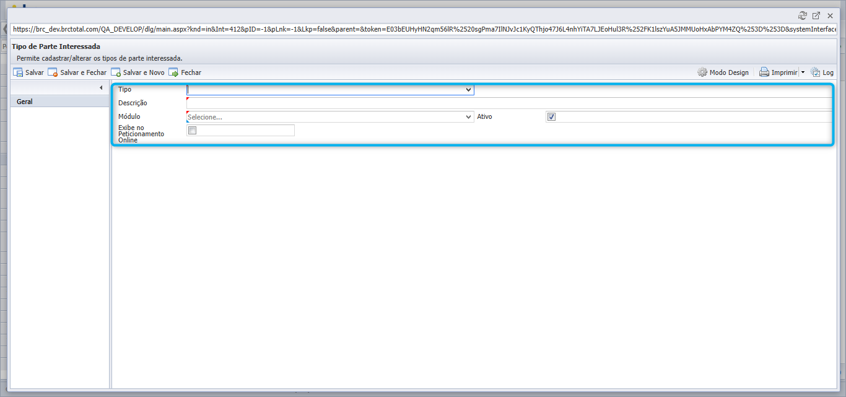Click the 'Ativo' field label
The width and height of the screenshot is (846, 397).
click(484, 116)
